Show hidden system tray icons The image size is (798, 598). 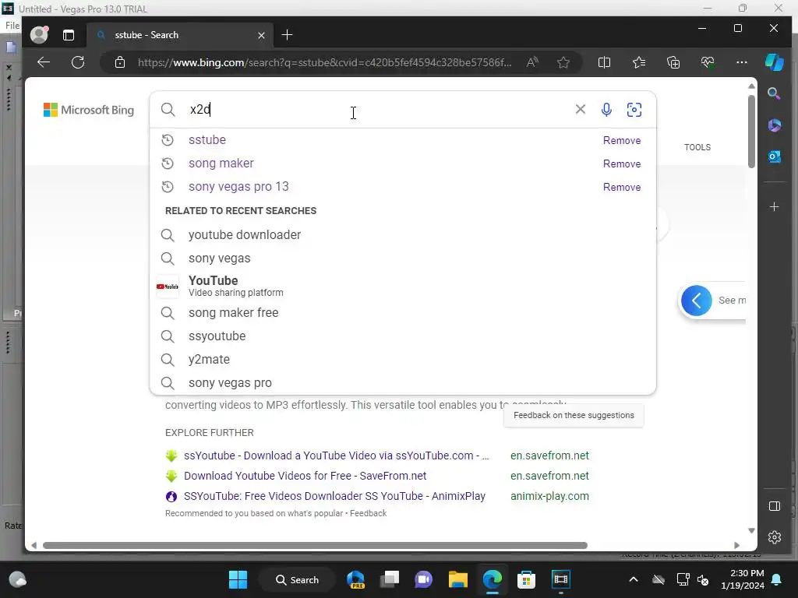633,579
